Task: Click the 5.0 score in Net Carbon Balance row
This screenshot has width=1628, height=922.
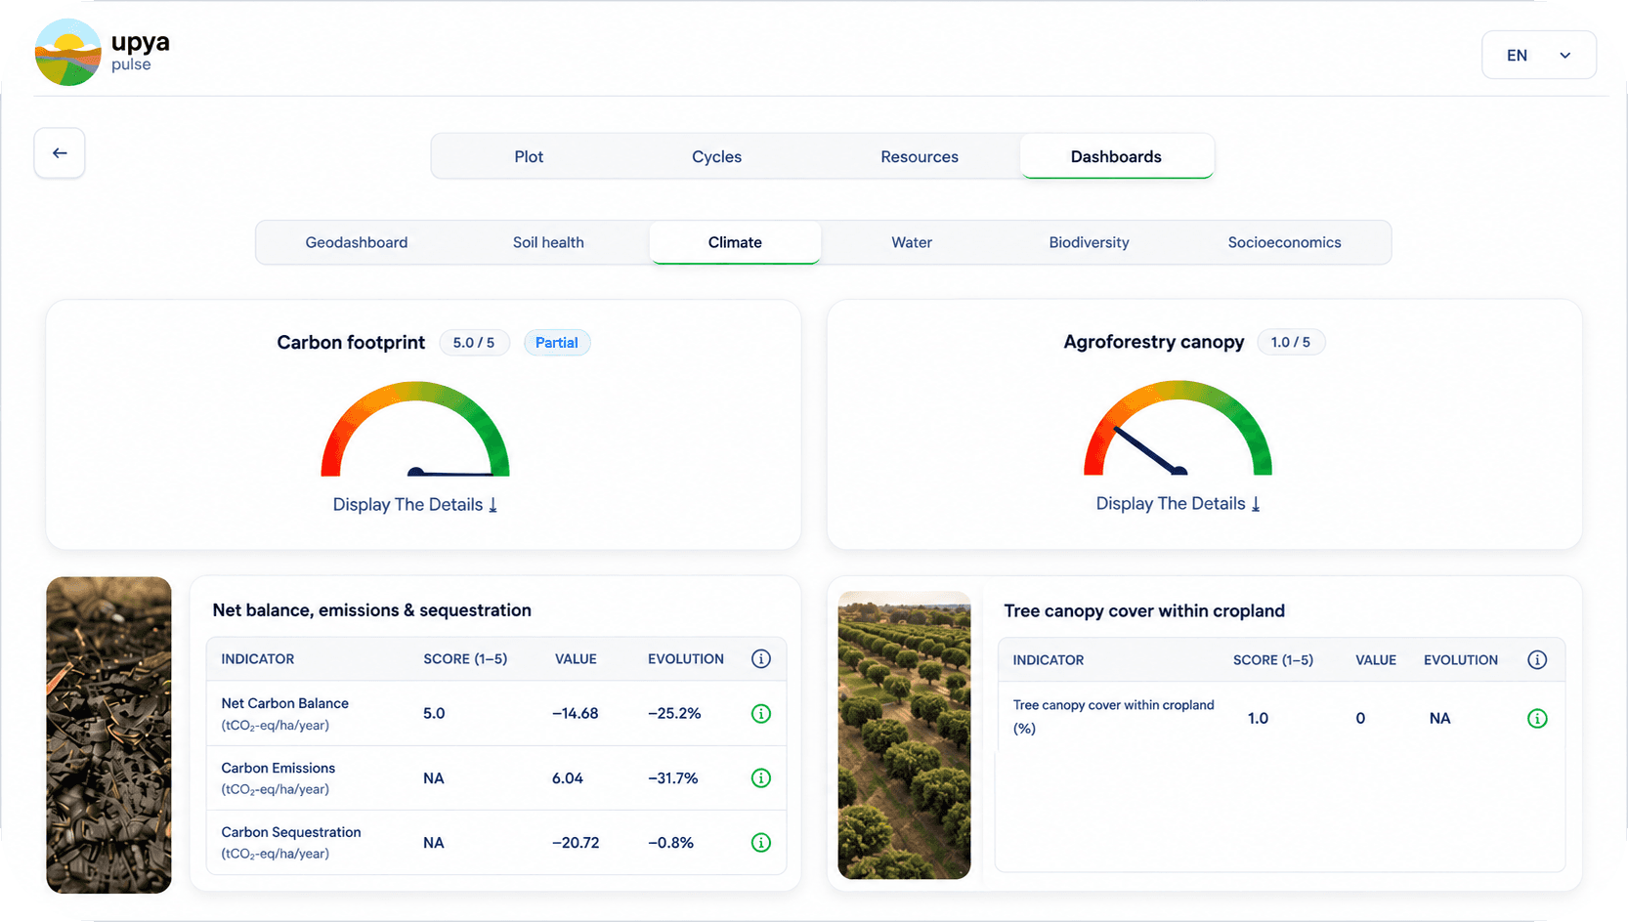Action: [x=434, y=714]
